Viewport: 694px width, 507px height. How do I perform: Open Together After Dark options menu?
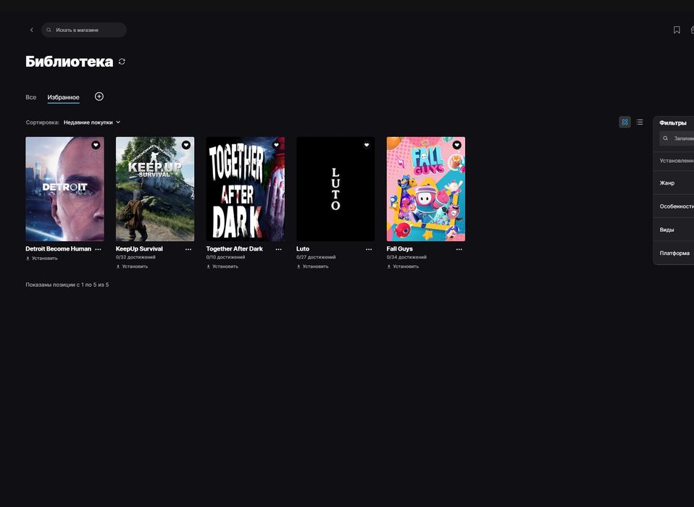pos(279,249)
